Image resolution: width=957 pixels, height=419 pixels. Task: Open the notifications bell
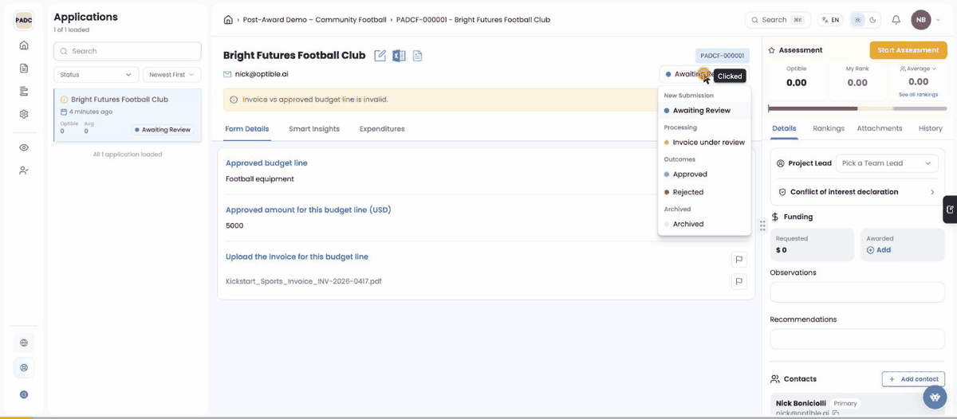896,20
